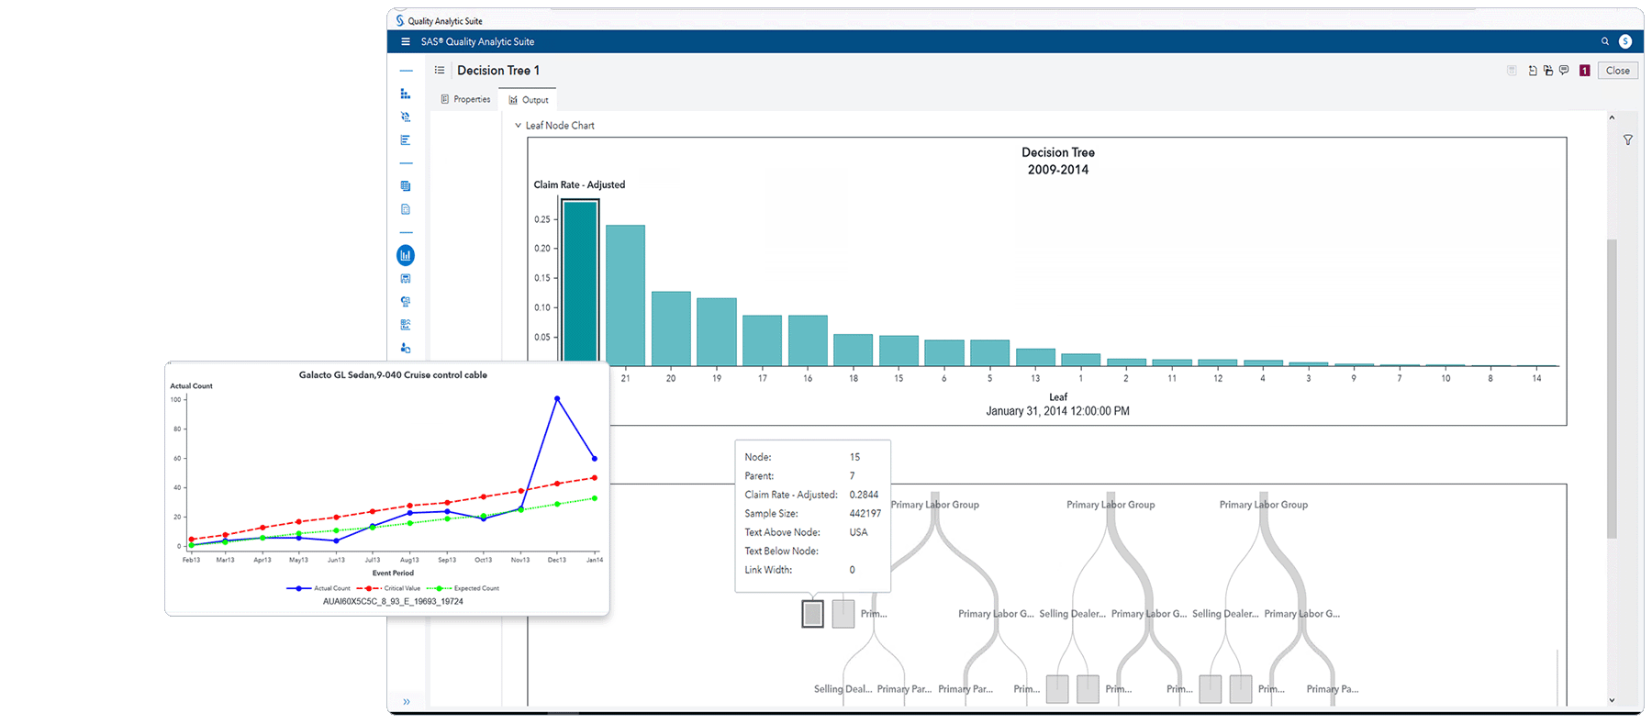Select the bar for leaf 17
The height and width of the screenshot is (724, 1652).
(x=762, y=340)
